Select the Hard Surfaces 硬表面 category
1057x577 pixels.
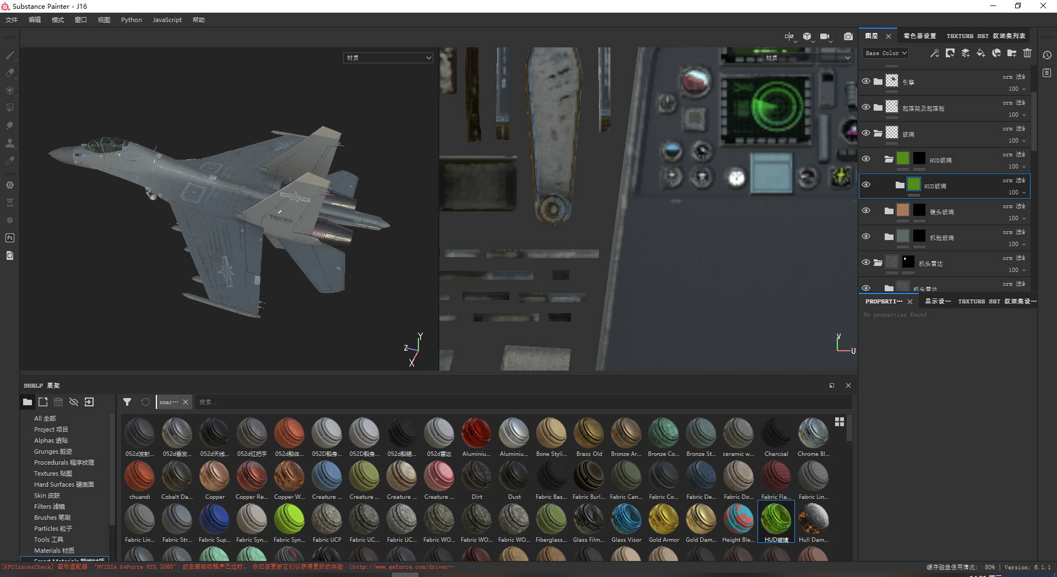[x=64, y=485]
